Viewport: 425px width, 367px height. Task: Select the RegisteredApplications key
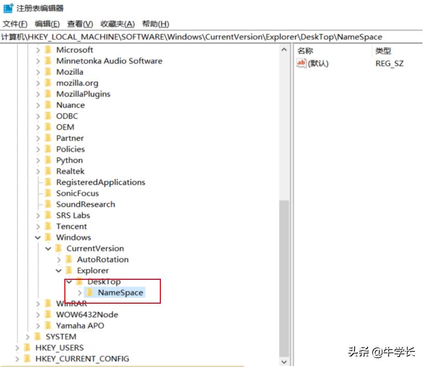pos(100,182)
